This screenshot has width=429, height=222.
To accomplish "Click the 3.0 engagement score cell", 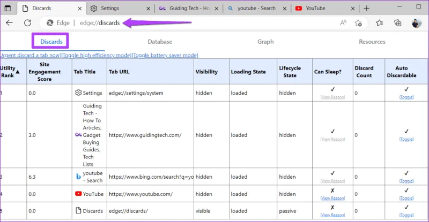I will click(x=49, y=135).
